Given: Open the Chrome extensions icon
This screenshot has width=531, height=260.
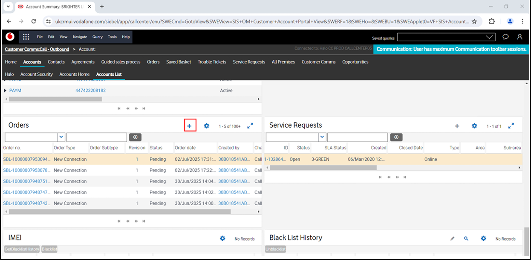Looking at the screenshot, I should [x=492, y=21].
